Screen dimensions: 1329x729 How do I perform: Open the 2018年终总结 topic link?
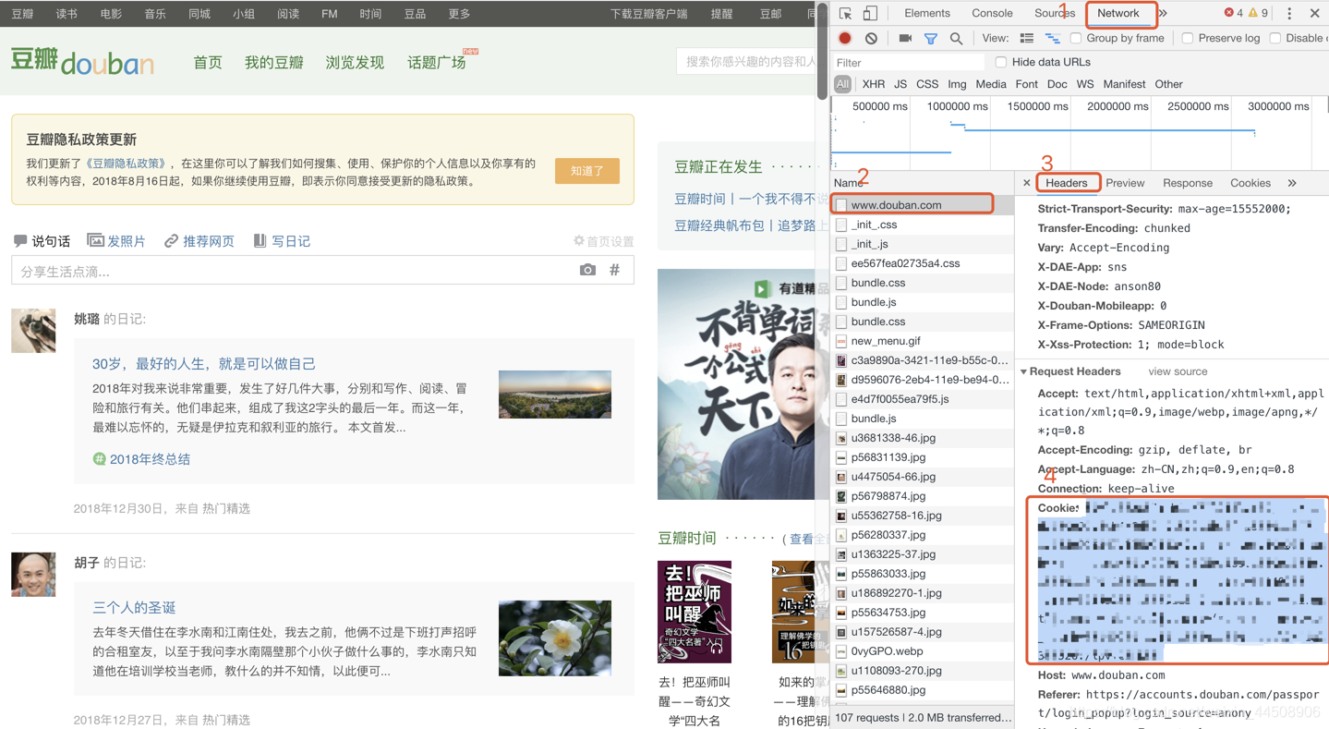[150, 459]
